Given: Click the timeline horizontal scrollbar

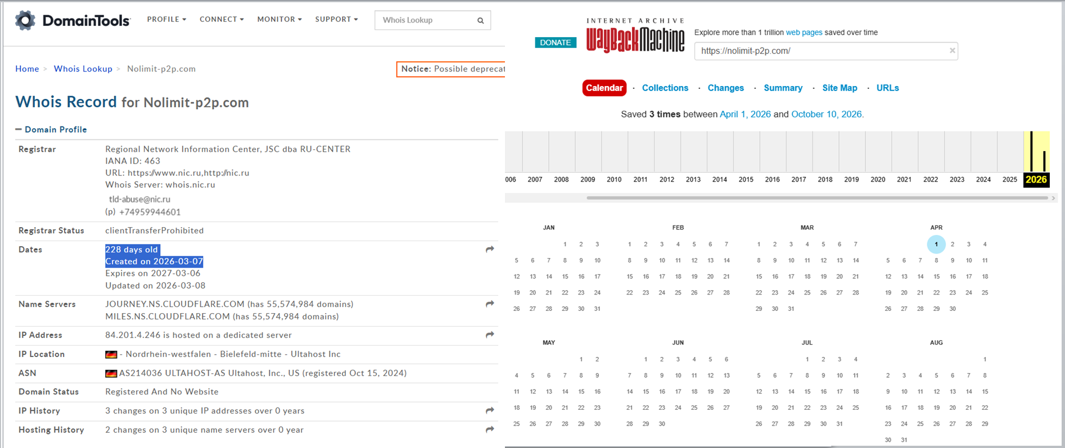Looking at the screenshot, I should click(x=817, y=198).
